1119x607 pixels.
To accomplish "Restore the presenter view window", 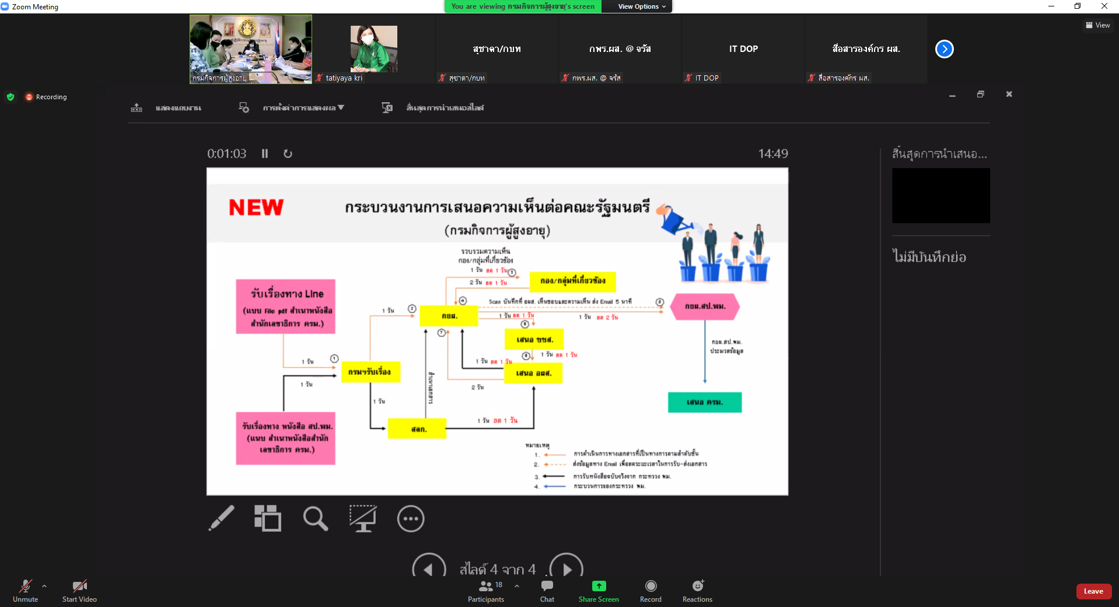I will tap(980, 95).
